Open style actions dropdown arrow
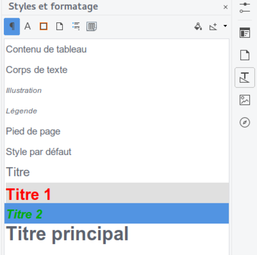Viewport: 257px width, 255px height. (x=225, y=26)
